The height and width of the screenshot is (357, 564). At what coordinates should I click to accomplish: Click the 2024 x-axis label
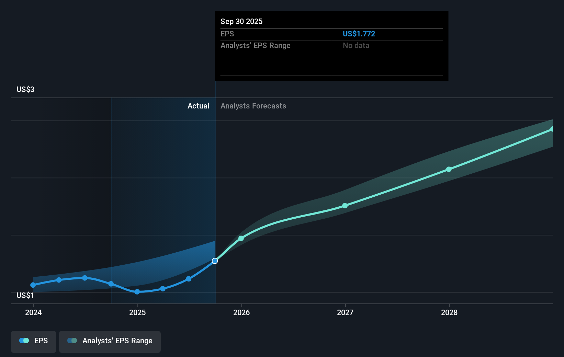point(33,312)
